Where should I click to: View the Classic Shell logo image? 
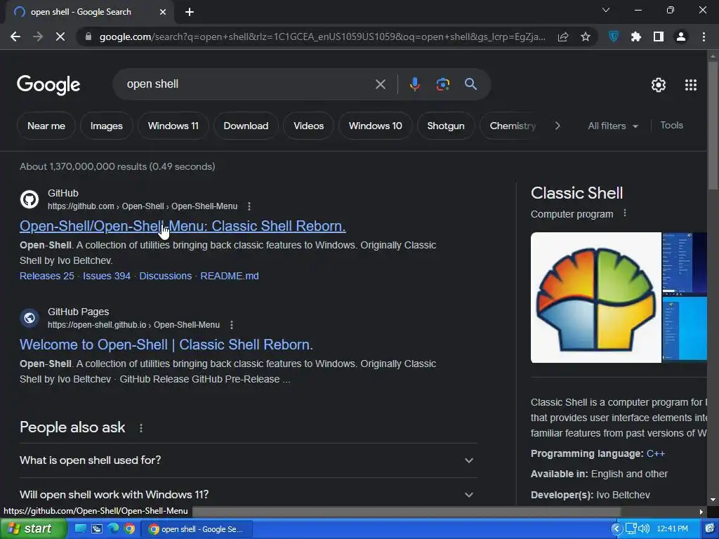(596, 298)
